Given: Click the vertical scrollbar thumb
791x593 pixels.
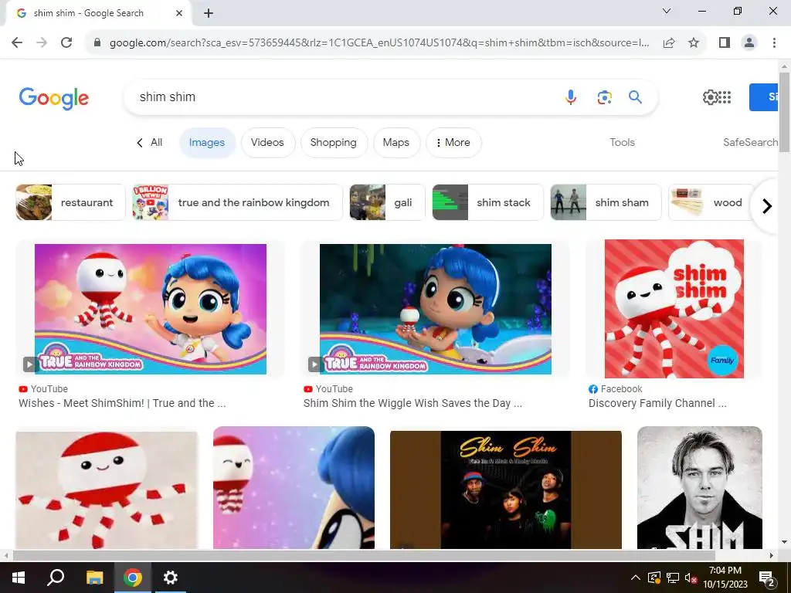Looking at the screenshot, I should tap(784, 112).
